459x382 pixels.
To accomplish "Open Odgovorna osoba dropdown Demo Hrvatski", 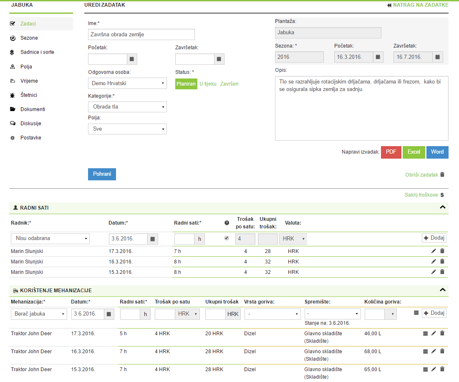I will pyautogui.click(x=127, y=83).
